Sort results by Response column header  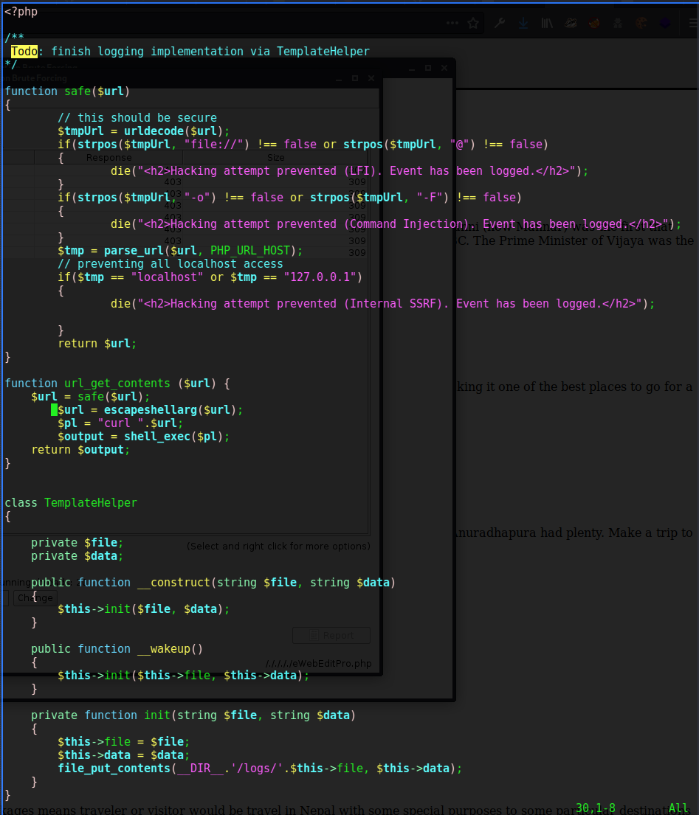109,157
